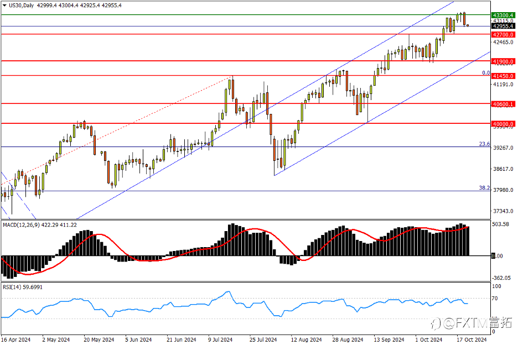
Task: Click the MACD scale value 503.58
Action: (x=500, y=224)
